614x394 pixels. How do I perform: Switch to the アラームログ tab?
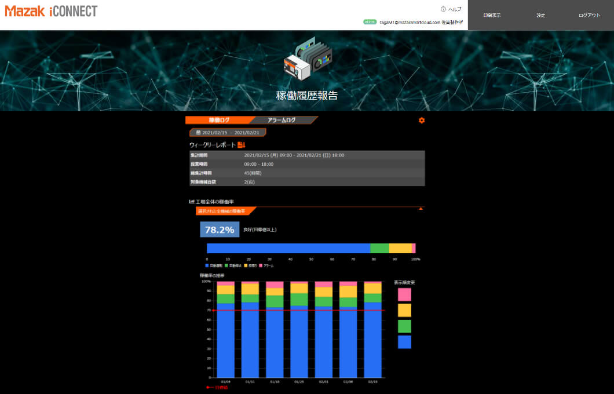click(x=282, y=120)
